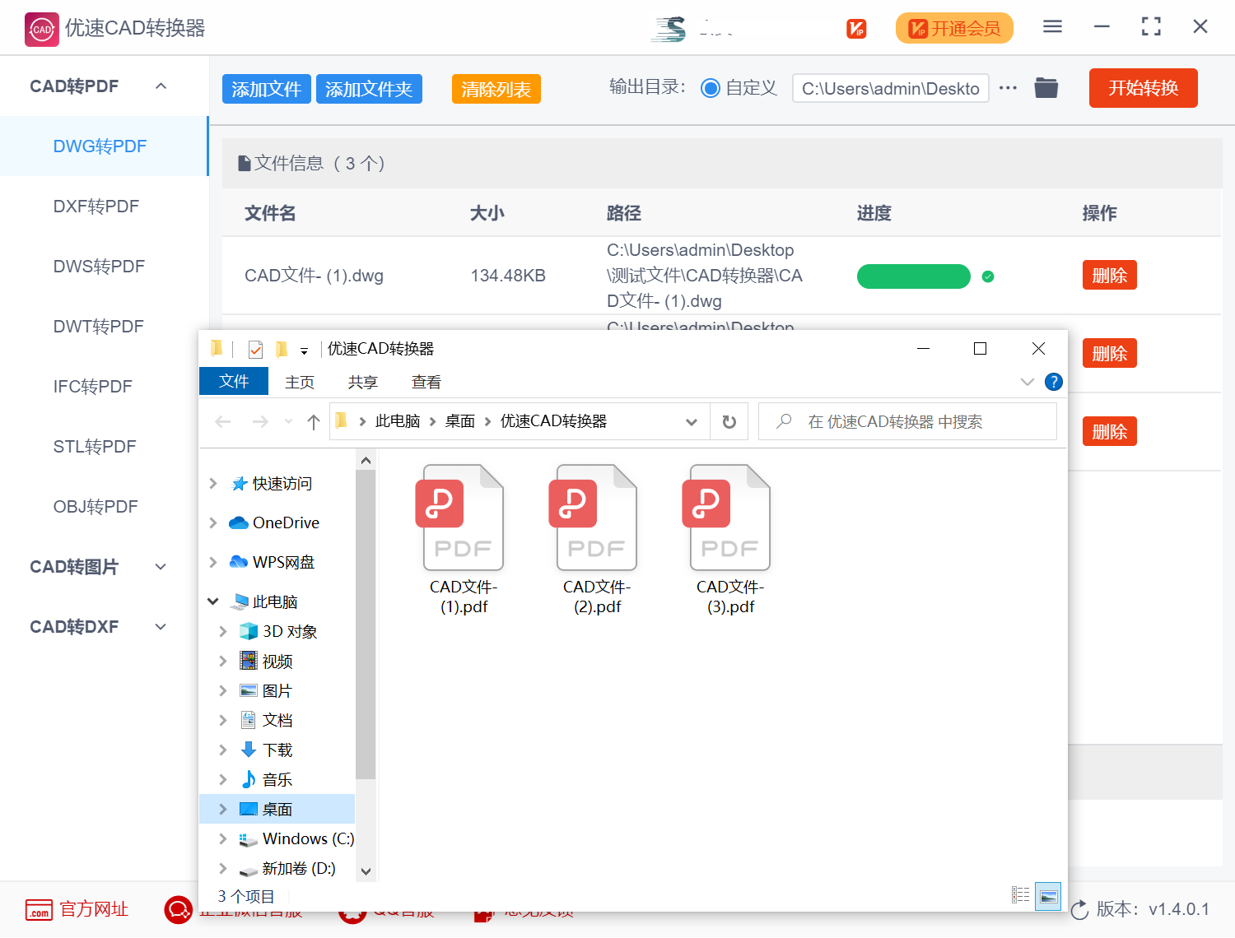The height and width of the screenshot is (938, 1235).
Task: Open the 主页 ribbon tab
Action: (x=300, y=383)
